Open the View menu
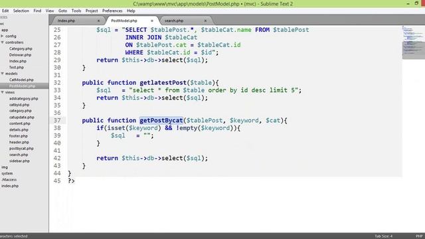The height and width of the screenshot is (239, 425). (x=50, y=11)
